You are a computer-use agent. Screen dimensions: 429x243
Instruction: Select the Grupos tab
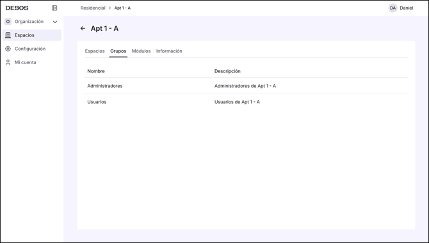pos(118,51)
